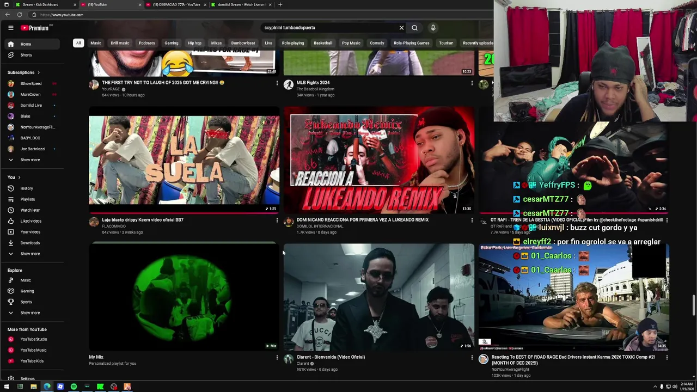Click the YouTube Premium logo
Image resolution: width=697 pixels, height=392 pixels.
[x=35, y=28]
